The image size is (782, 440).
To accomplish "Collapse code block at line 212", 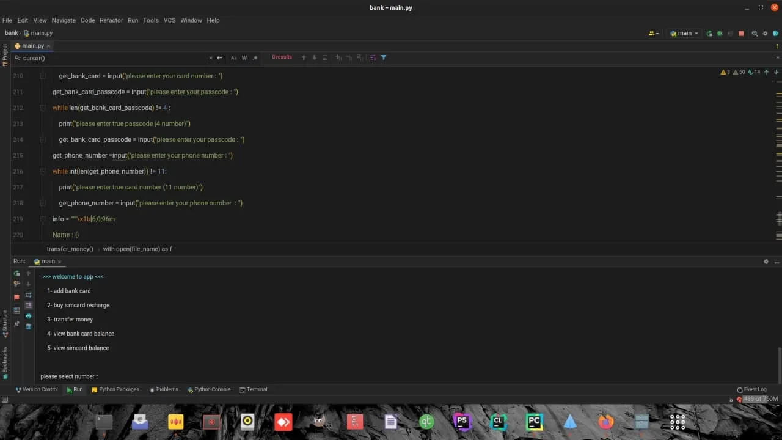I will tap(43, 108).
